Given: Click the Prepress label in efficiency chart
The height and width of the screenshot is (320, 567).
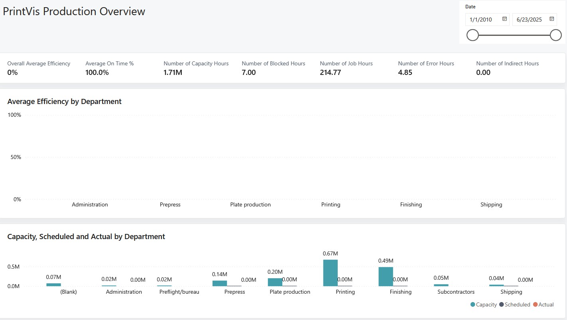Looking at the screenshot, I should click(x=170, y=205).
